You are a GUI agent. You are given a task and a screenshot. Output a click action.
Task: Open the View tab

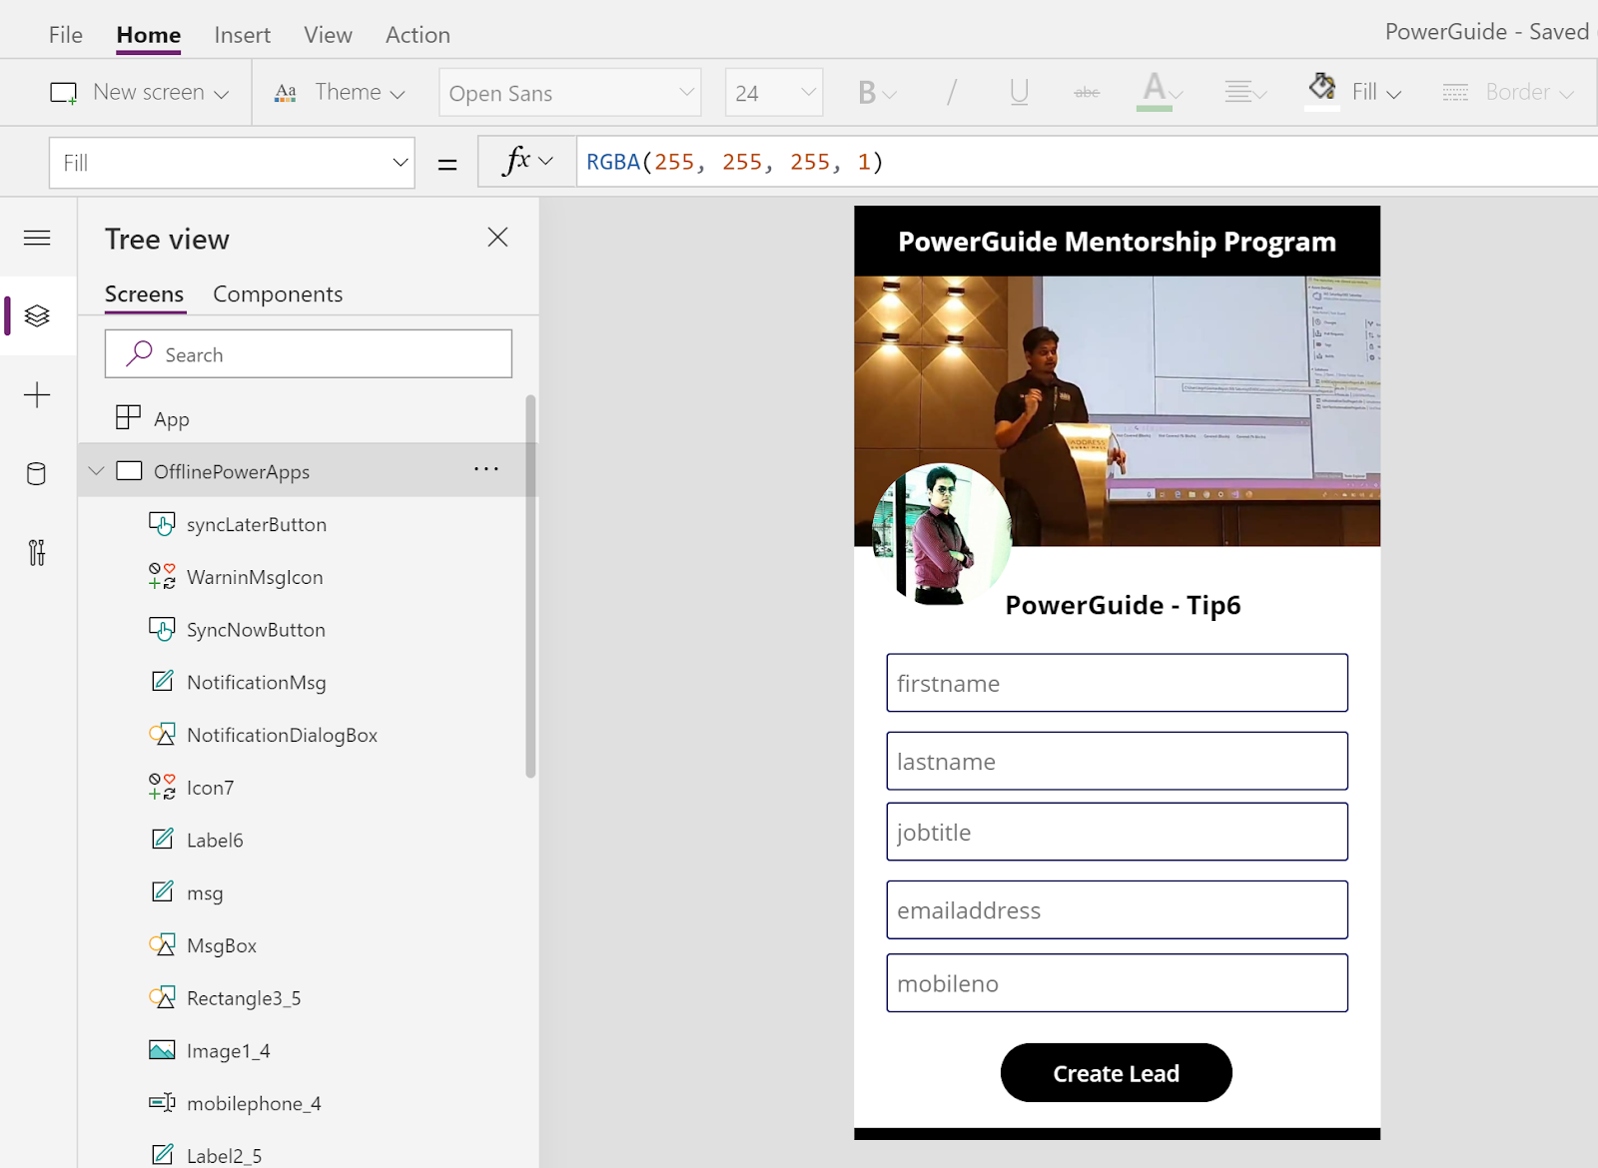329,35
